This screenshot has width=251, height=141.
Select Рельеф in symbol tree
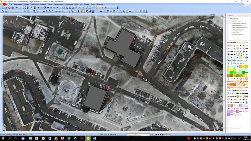tap(235, 20)
